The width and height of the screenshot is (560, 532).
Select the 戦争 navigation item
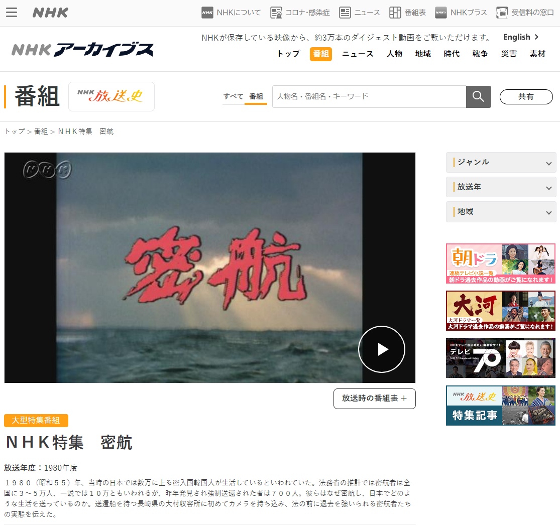[x=480, y=54]
